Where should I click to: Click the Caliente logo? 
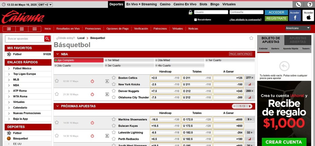click(23, 17)
